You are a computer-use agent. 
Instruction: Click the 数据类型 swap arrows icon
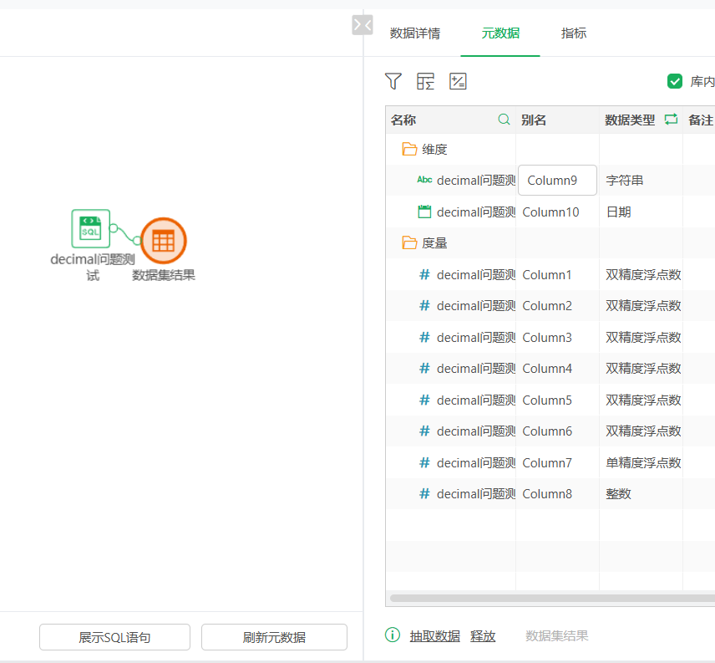(x=671, y=120)
